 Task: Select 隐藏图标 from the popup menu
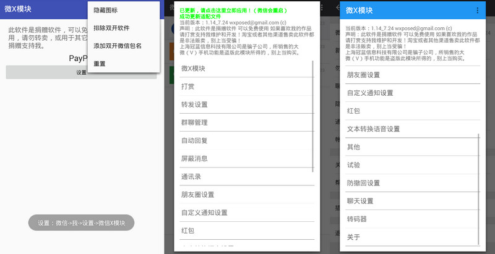(123, 11)
